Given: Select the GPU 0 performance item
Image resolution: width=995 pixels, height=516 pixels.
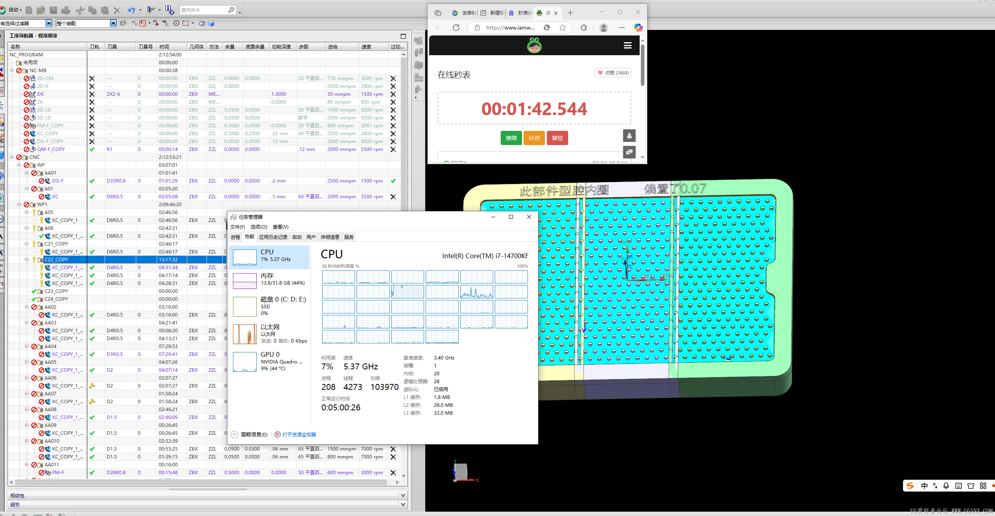Looking at the screenshot, I should tap(270, 361).
